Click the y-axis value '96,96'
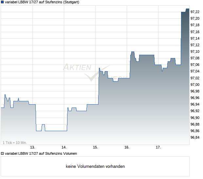The height and width of the screenshot is (179, 203). pyautogui.click(x=195, y=98)
